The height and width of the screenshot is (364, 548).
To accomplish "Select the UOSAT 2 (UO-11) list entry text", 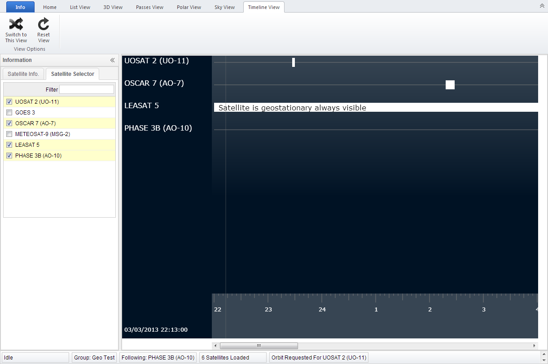I will [37, 102].
